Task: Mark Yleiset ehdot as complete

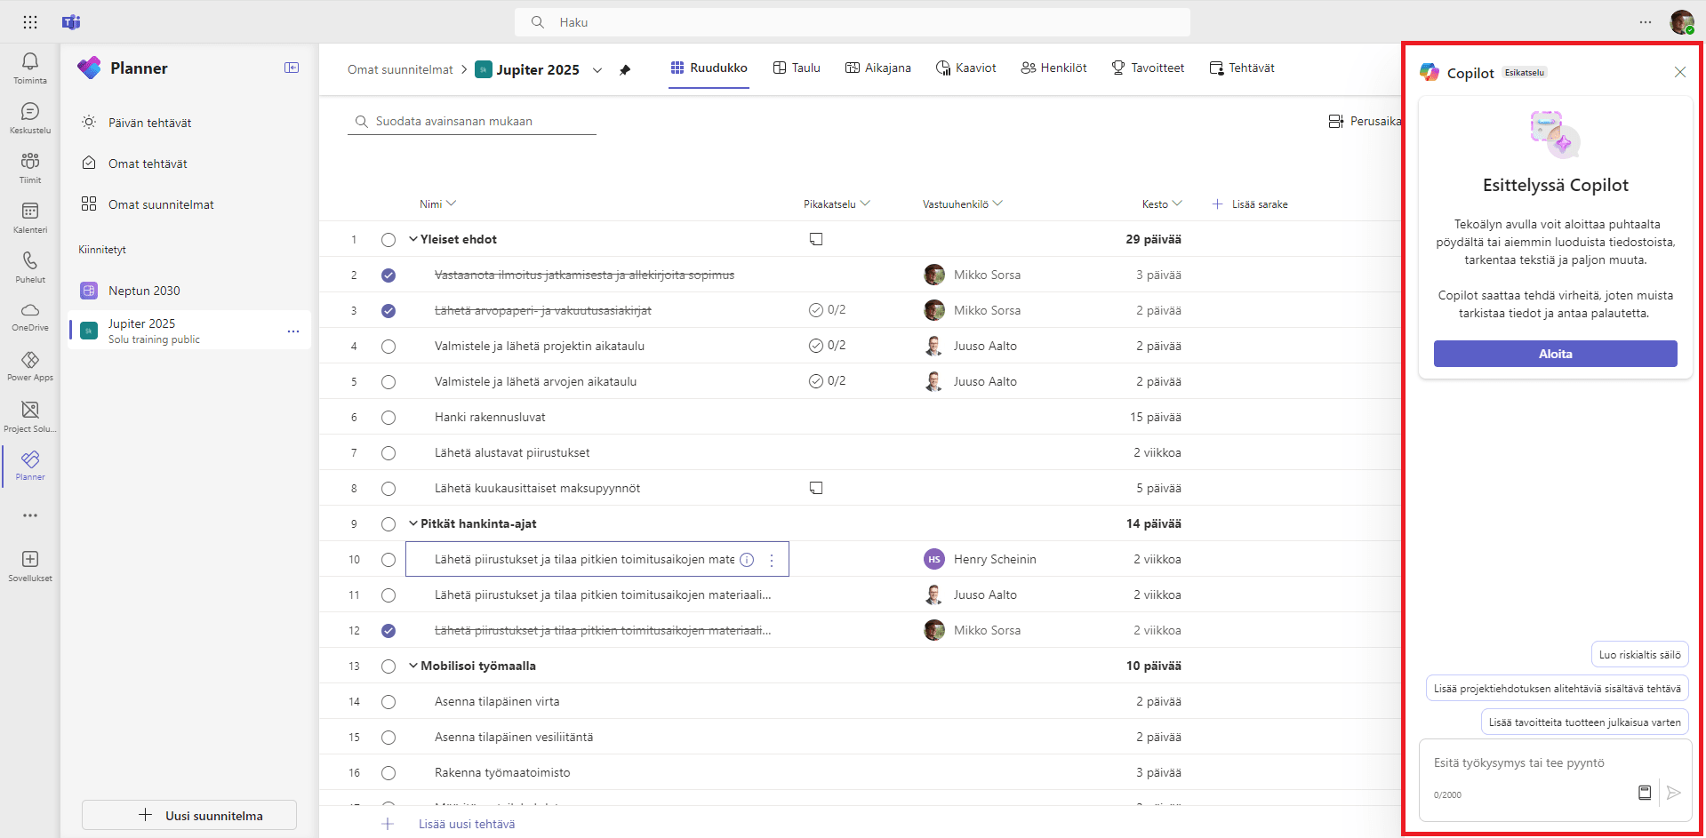Action: point(388,240)
